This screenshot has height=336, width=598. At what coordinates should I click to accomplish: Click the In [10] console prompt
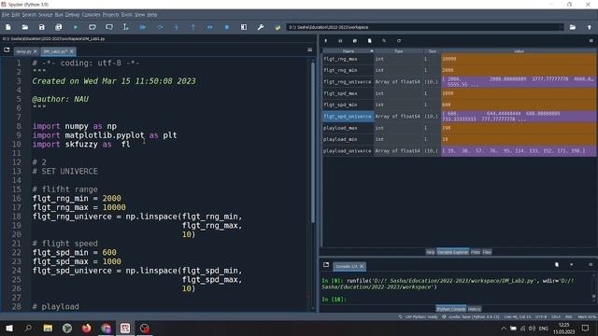tap(334, 300)
